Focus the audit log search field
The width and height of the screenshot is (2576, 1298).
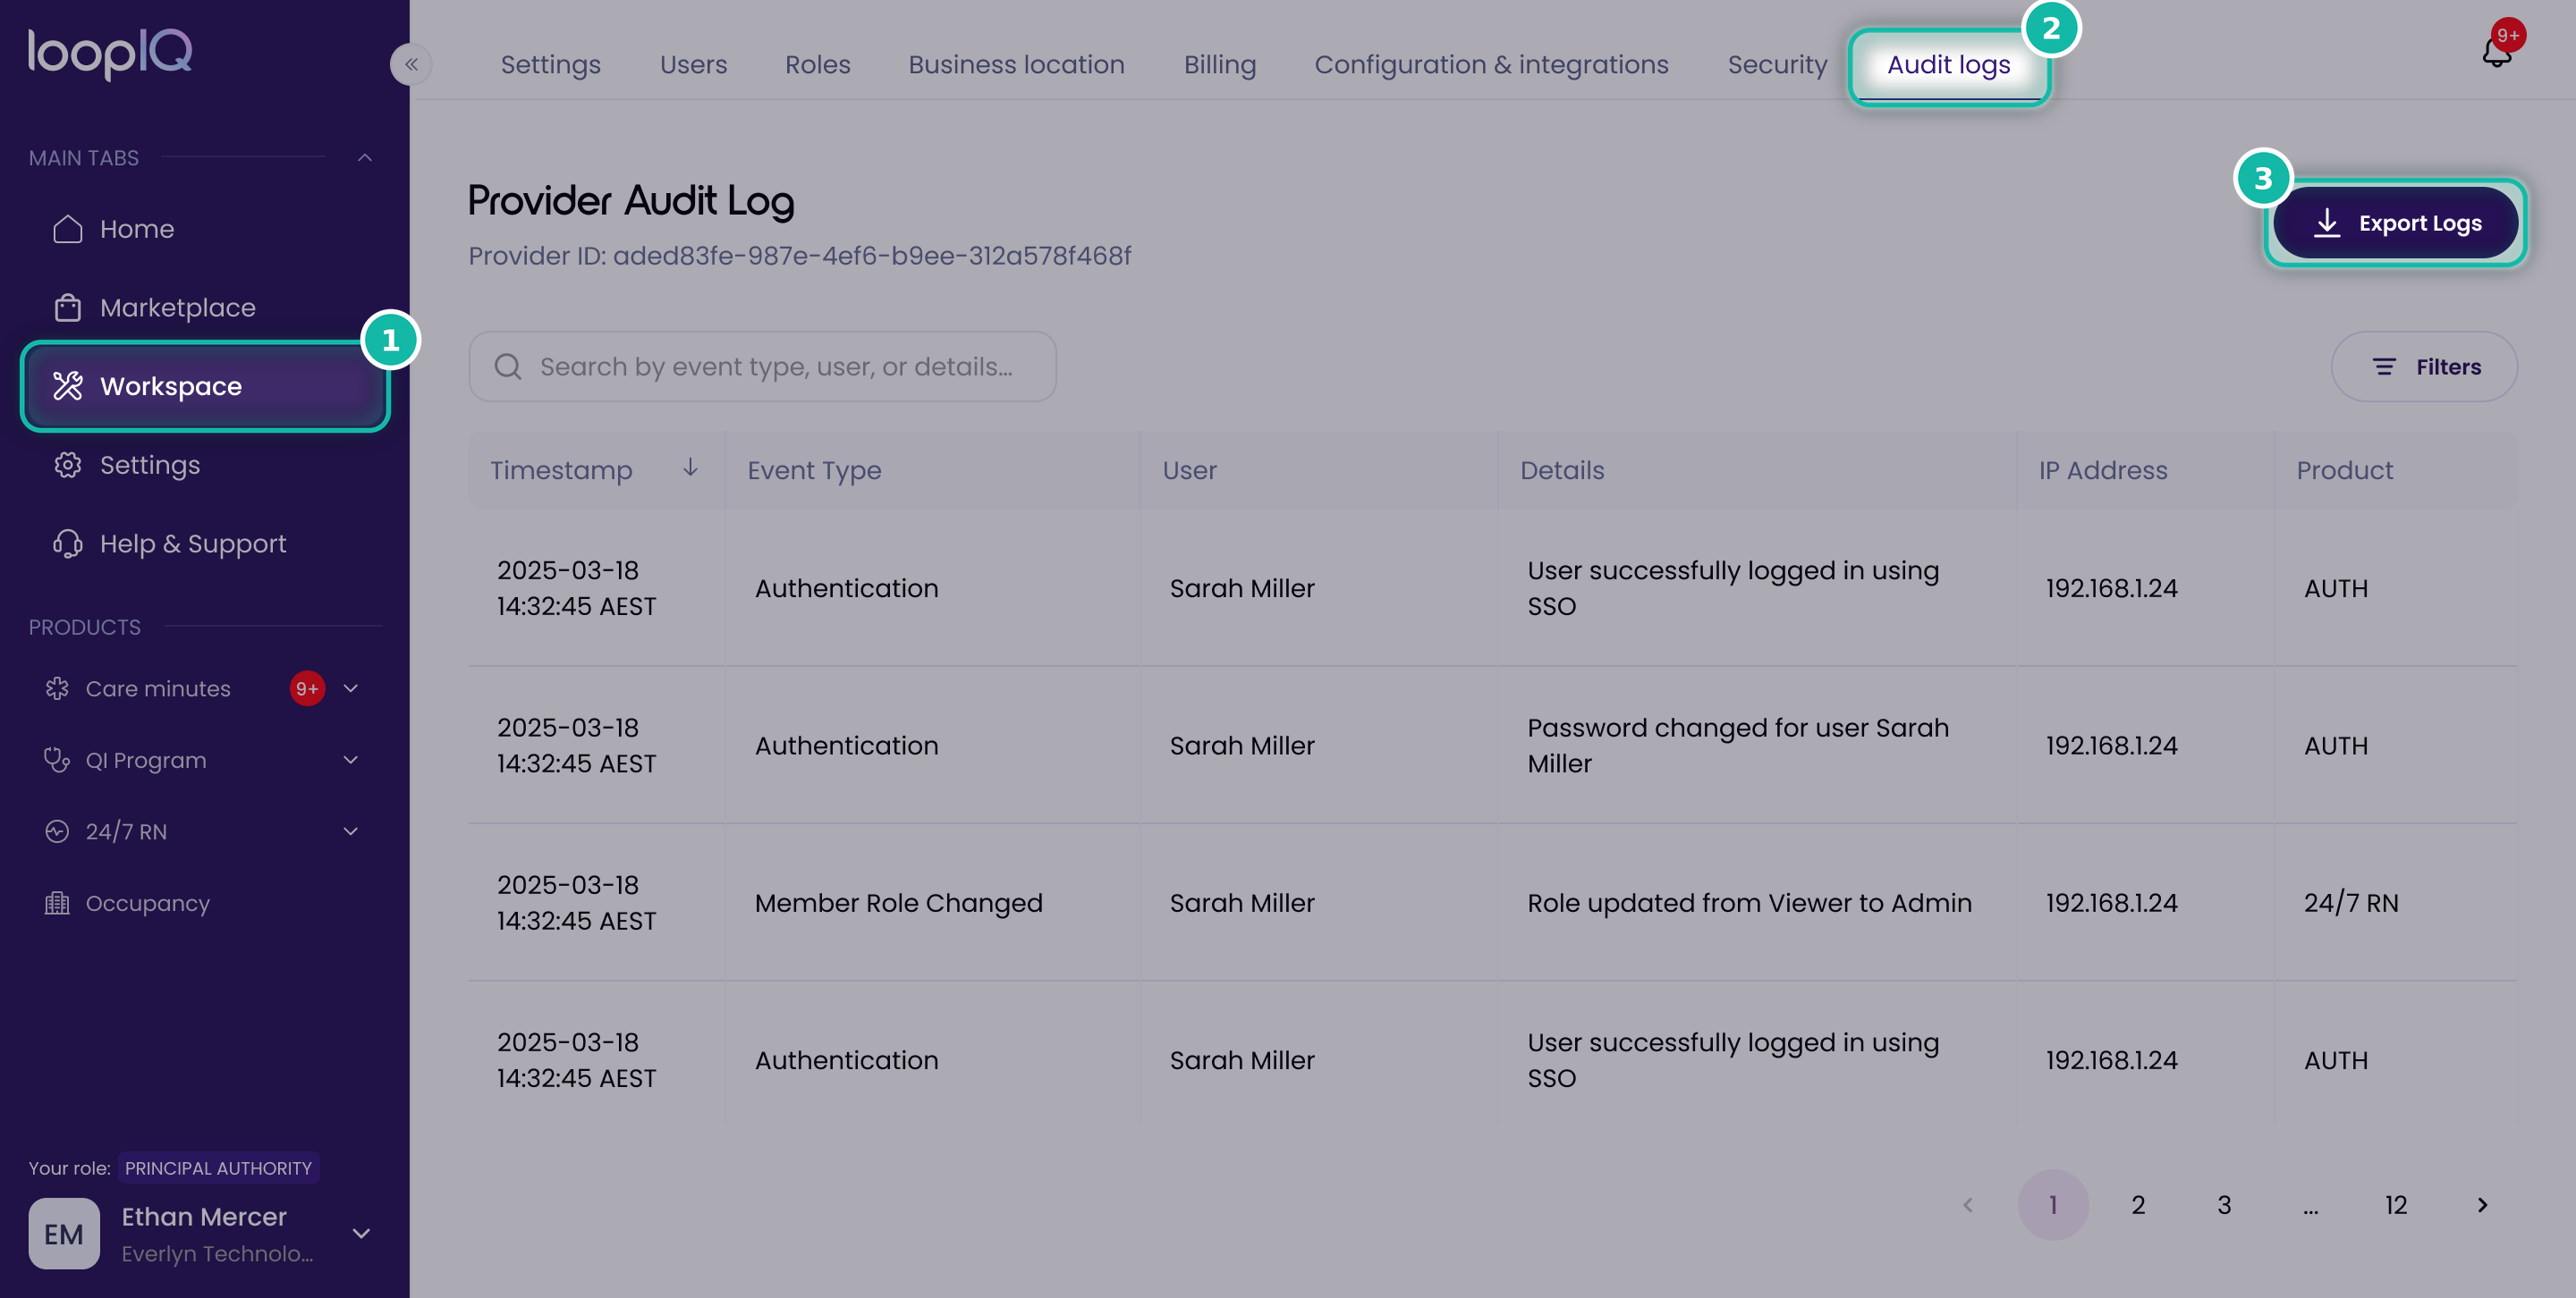point(762,367)
